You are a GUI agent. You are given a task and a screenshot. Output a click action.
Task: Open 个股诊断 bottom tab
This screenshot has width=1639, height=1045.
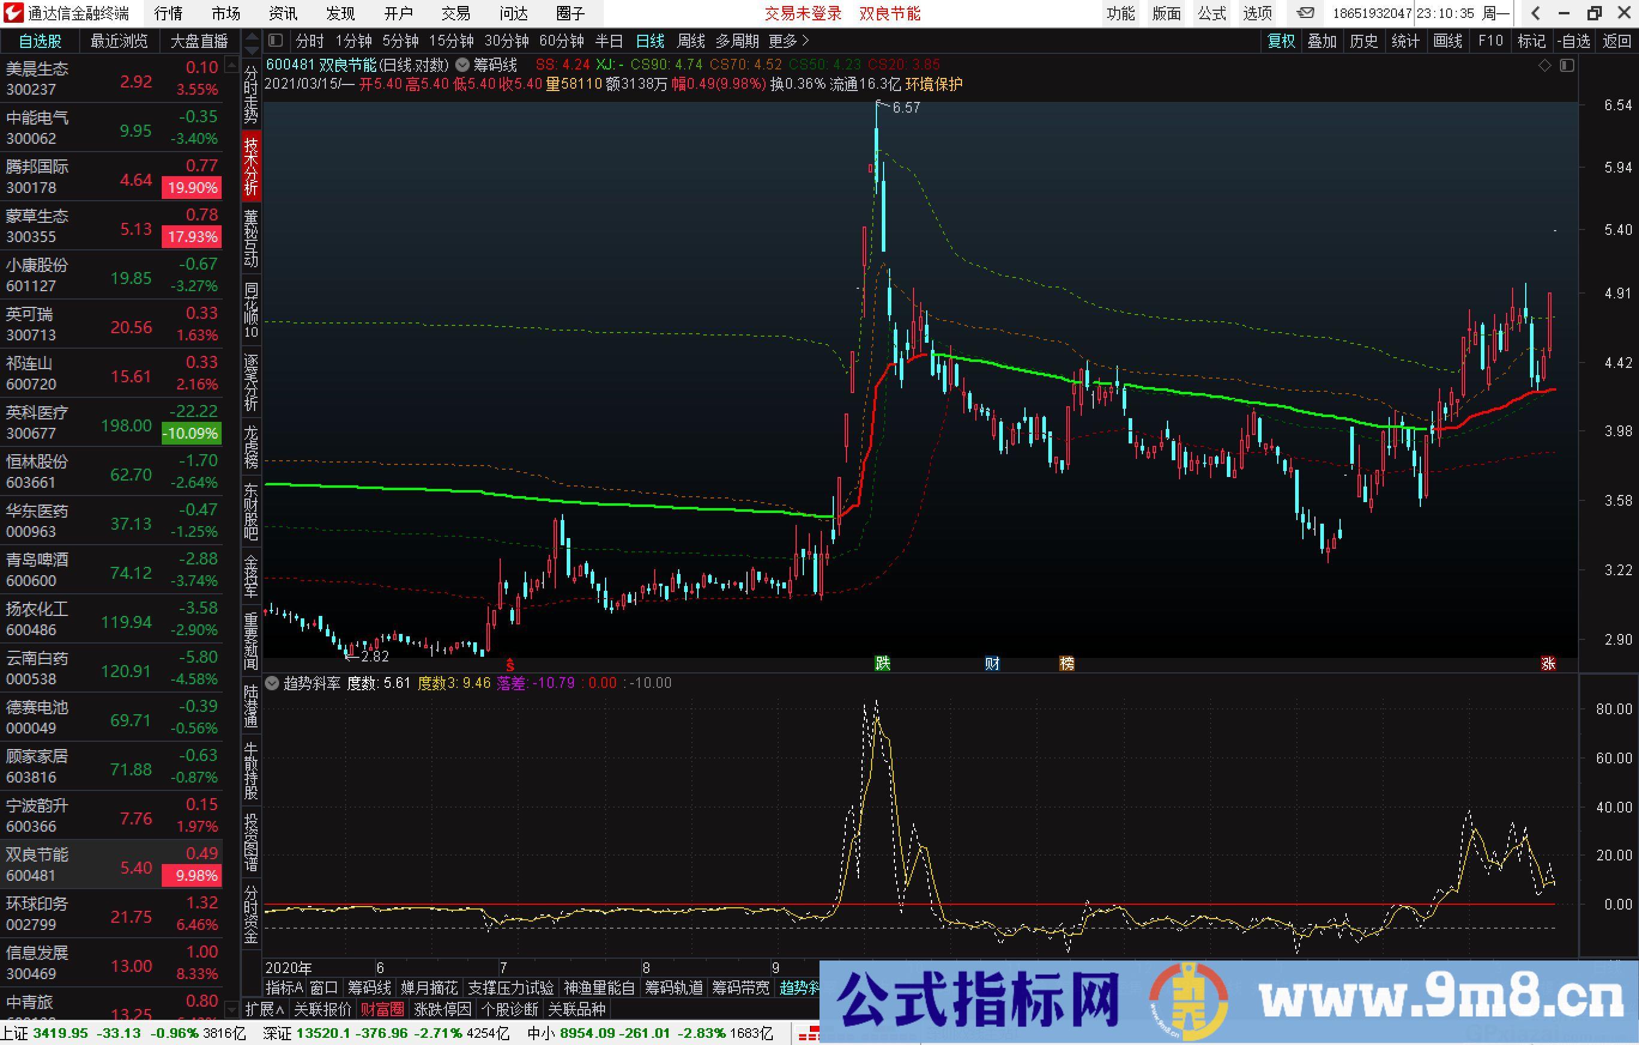click(510, 1009)
